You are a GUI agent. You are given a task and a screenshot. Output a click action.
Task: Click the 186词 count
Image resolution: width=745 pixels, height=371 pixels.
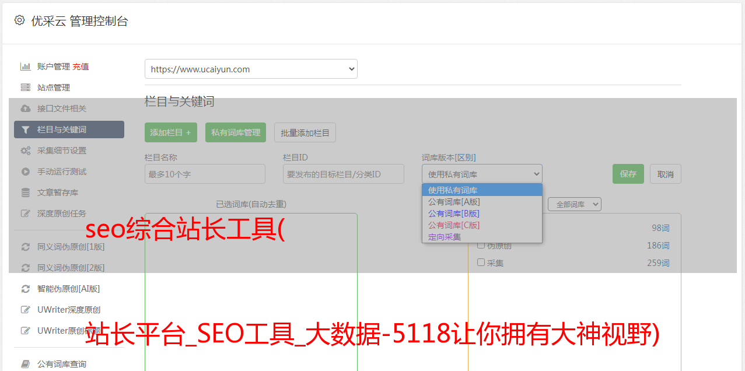point(658,246)
